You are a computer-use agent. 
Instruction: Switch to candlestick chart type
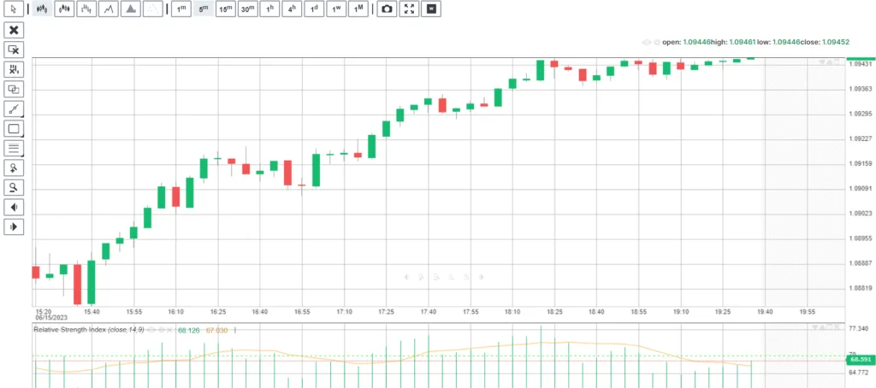[42, 9]
